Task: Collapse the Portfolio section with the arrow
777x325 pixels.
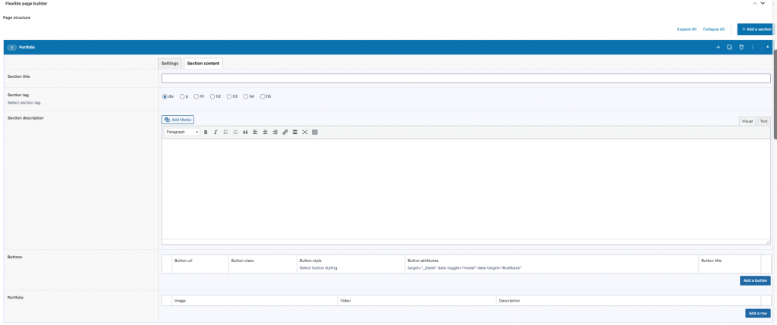Action: (x=768, y=48)
